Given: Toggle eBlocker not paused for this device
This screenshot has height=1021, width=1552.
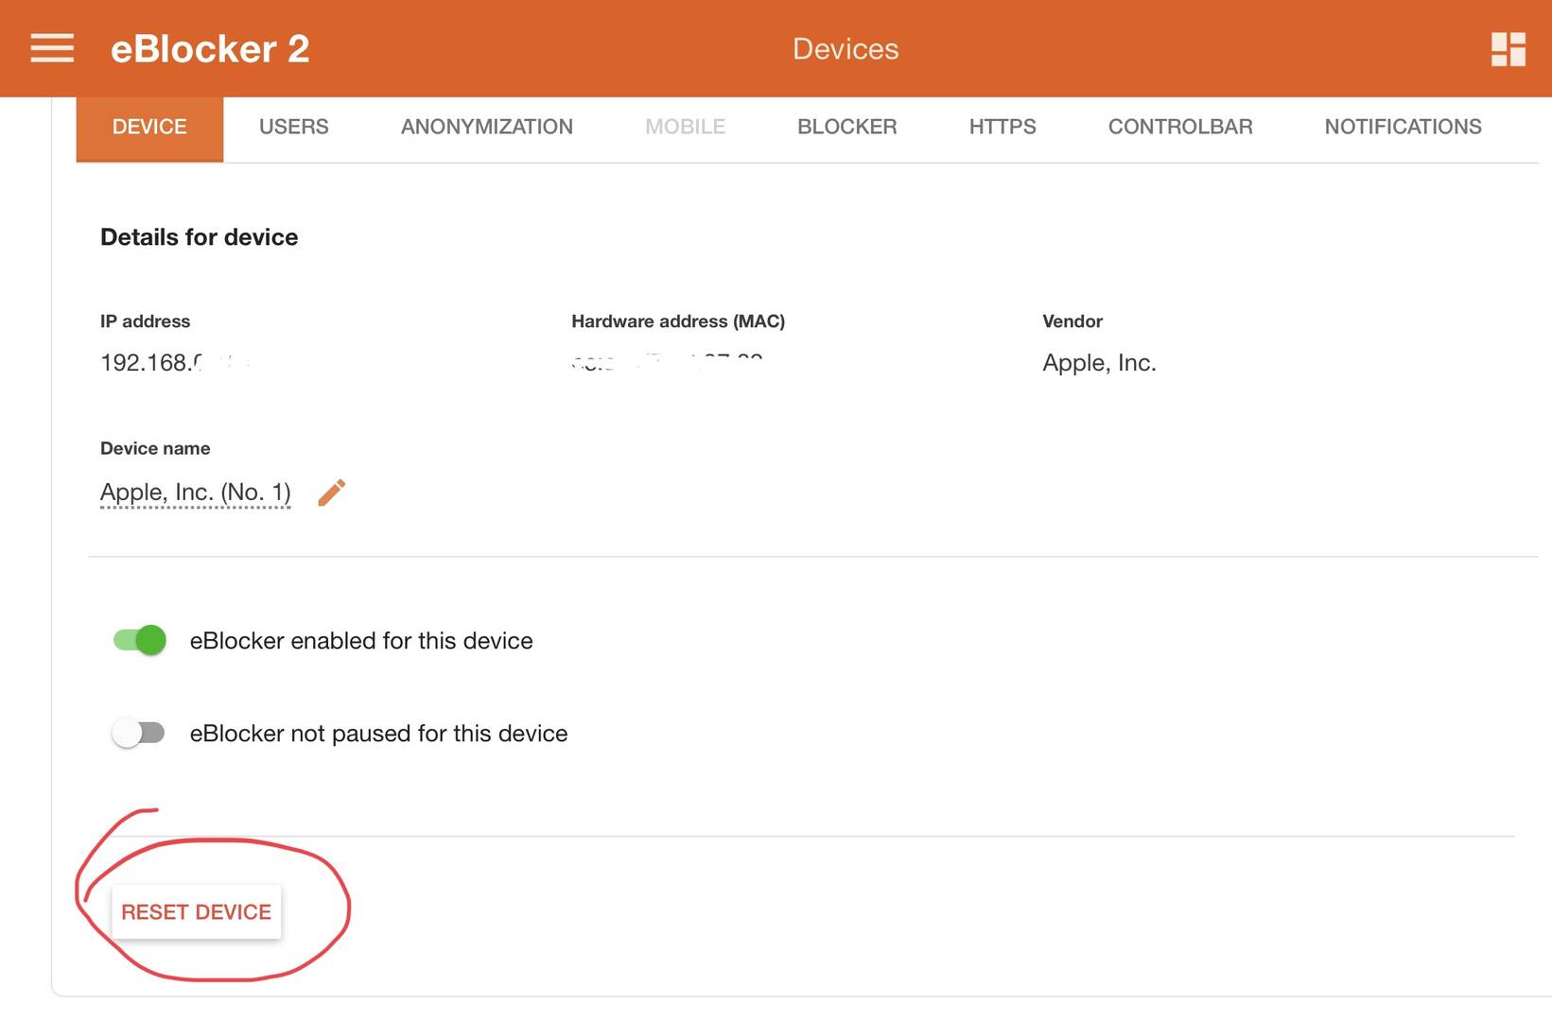Looking at the screenshot, I should click(x=138, y=733).
